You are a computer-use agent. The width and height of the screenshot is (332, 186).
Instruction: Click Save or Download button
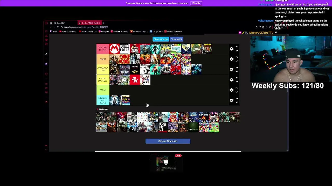coord(168,141)
